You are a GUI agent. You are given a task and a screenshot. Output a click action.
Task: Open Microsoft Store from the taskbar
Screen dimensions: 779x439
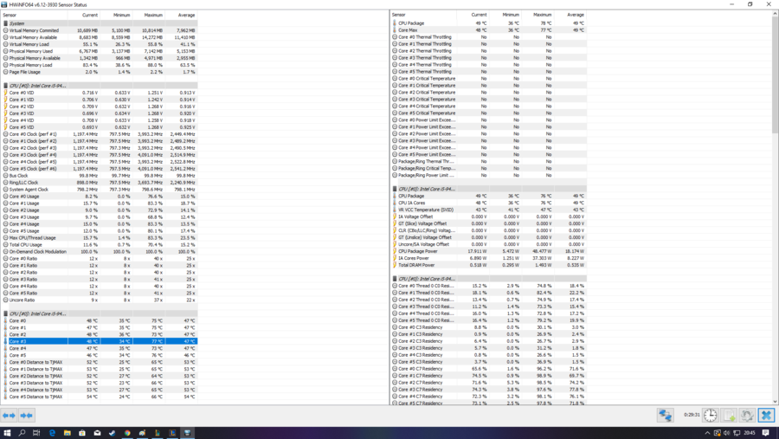tap(82, 433)
